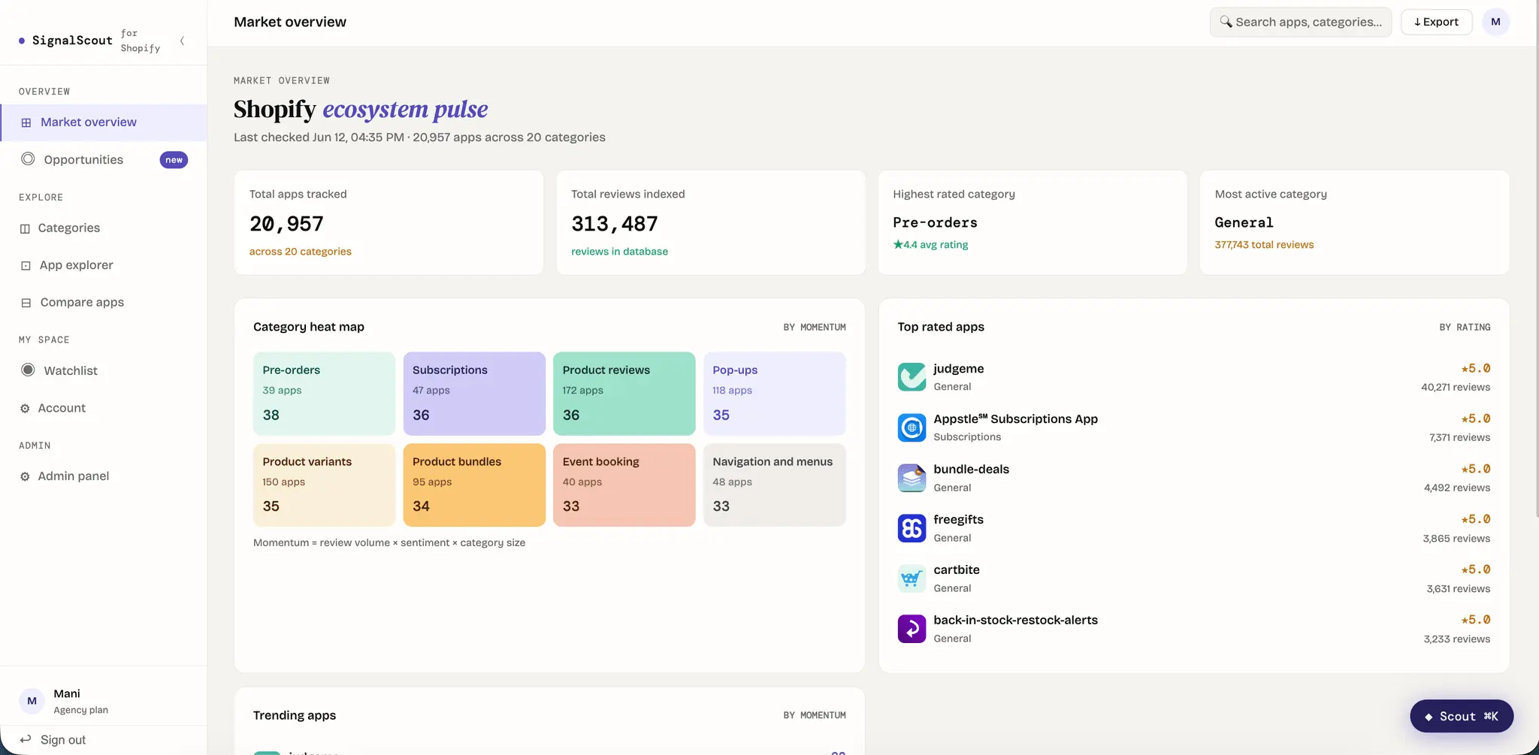Click the '40,271 reviews' text
1539x755 pixels.
[1455, 388]
